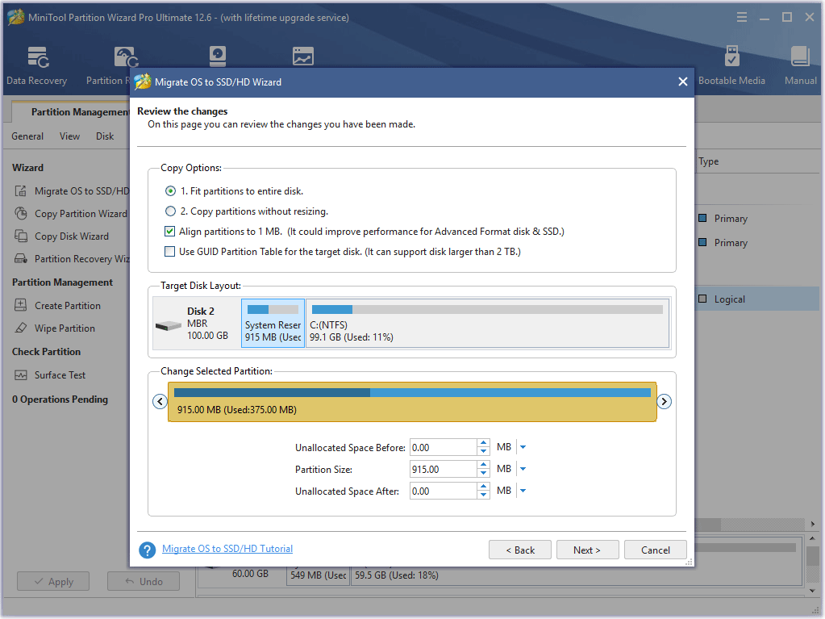The height and width of the screenshot is (619, 825).
Task: Click Unallocated Space After input field
Action: [x=444, y=491]
